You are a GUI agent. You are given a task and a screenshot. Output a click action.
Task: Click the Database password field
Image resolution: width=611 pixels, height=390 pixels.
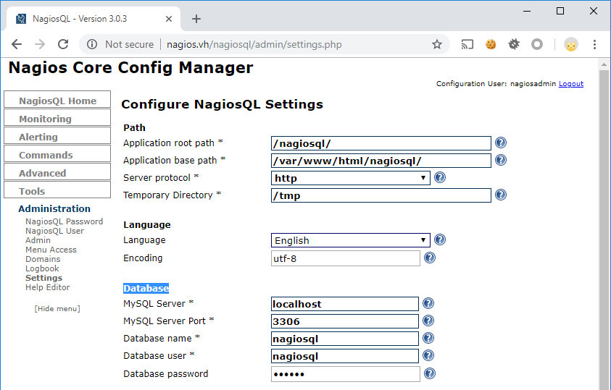tap(346, 374)
